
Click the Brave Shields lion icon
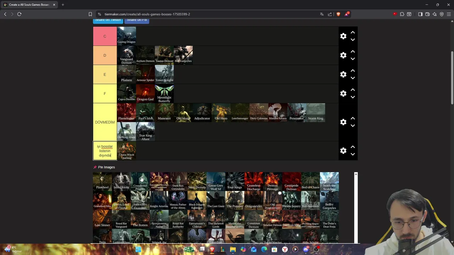tap(338, 14)
